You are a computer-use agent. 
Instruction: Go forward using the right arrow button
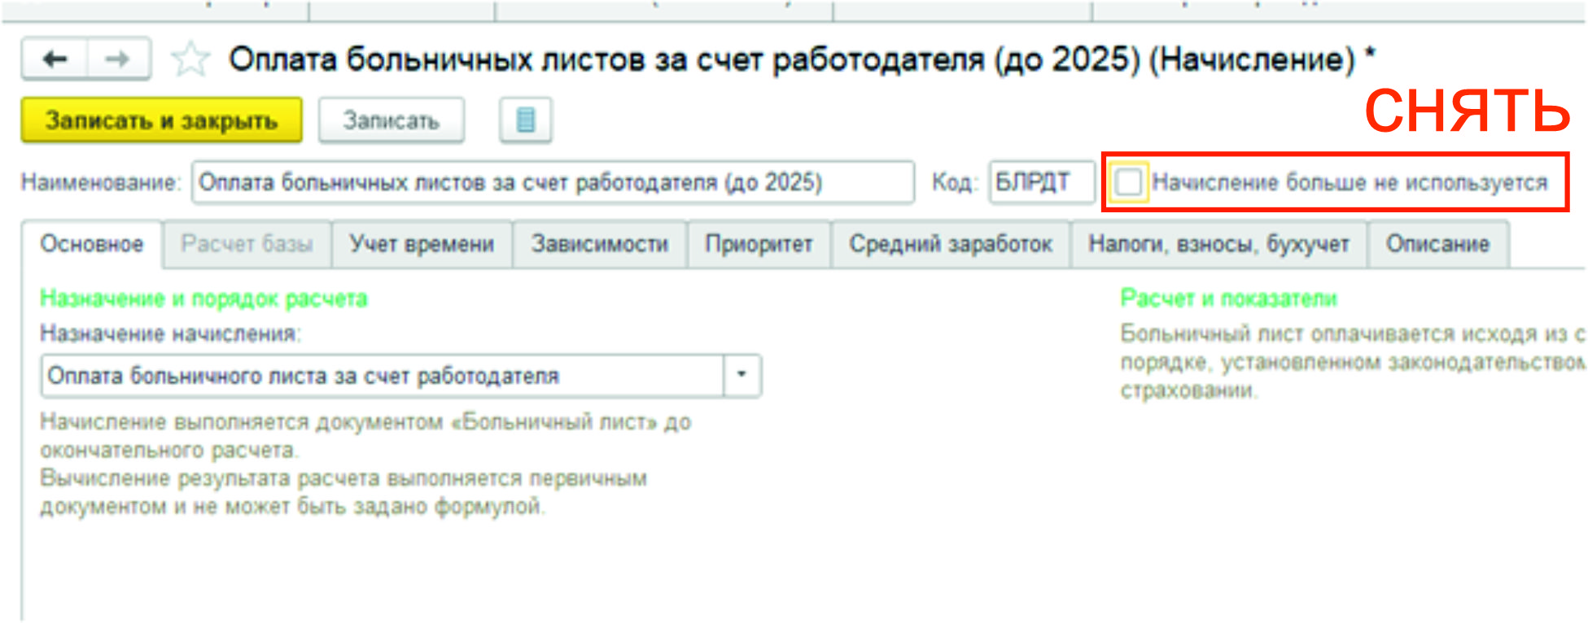click(x=118, y=59)
